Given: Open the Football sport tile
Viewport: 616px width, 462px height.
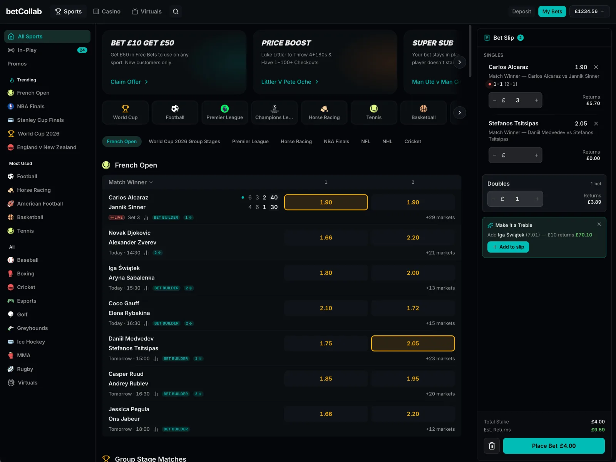Looking at the screenshot, I should [x=175, y=112].
